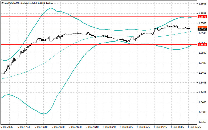This screenshot has height=130, width=208.
Task: Select the GBPUSD,M5 chart title text
Action: tap(12, 3)
